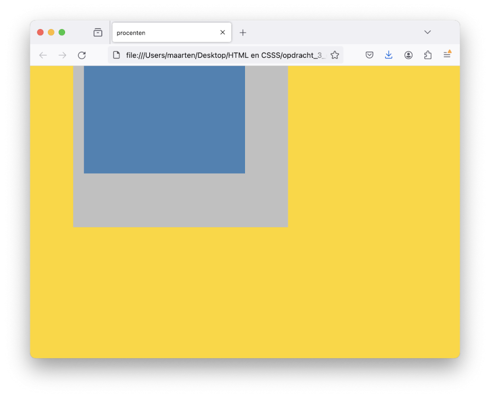Click the yellow page background
Image resolution: width=490 pixels, height=398 pixels.
pyautogui.click(x=373, y=215)
